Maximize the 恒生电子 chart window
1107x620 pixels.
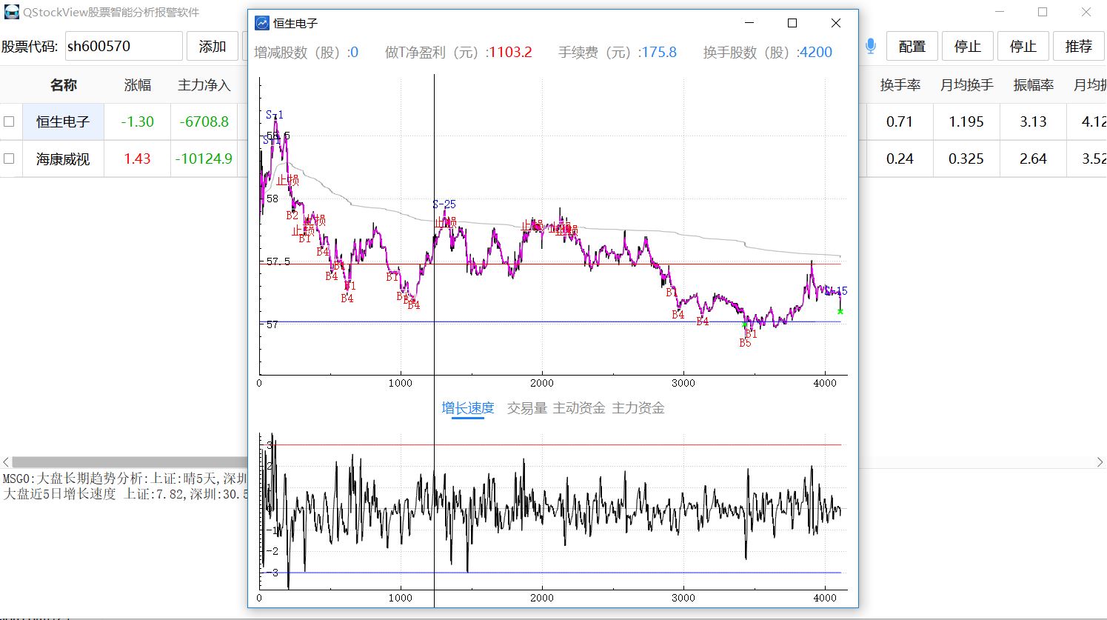coord(792,23)
